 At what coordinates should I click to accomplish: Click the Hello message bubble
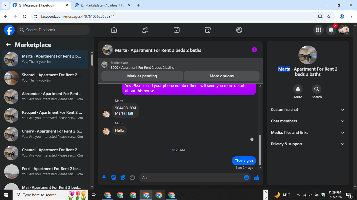pyautogui.click(x=119, y=130)
